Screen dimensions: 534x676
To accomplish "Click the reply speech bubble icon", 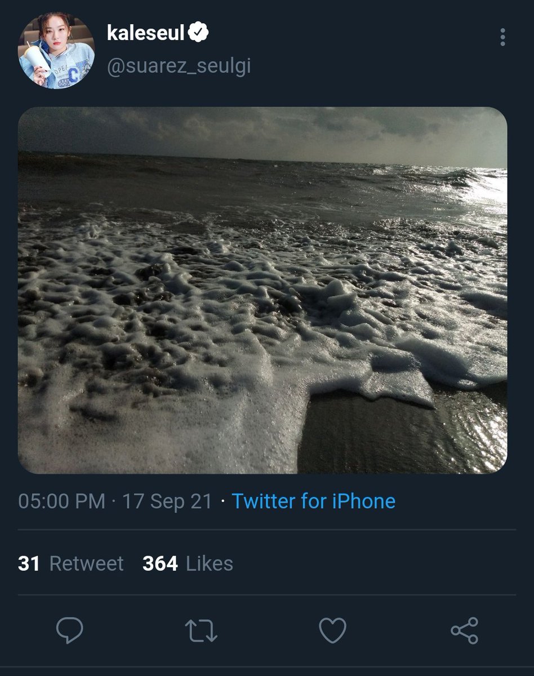I will (x=70, y=630).
